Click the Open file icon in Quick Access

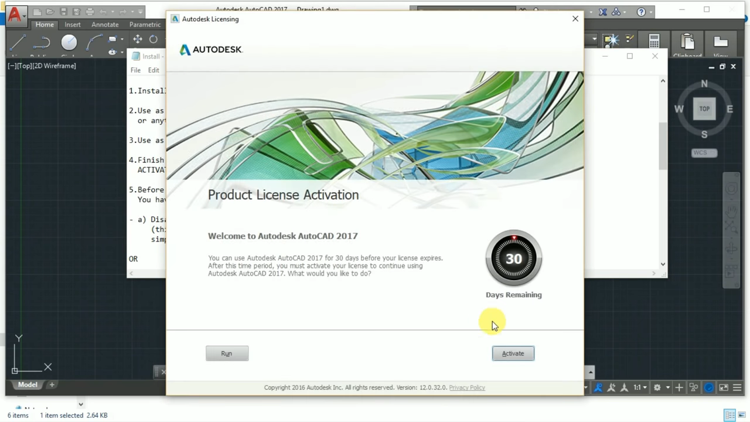point(50,12)
